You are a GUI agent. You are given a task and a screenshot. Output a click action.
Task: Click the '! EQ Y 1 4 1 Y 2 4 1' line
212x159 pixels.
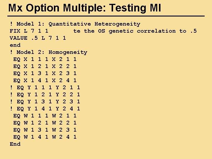point(45,109)
